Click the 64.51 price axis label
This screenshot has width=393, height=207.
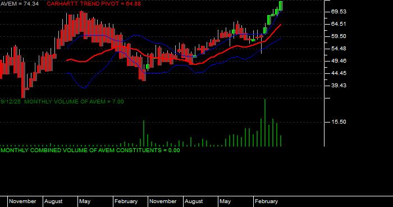pos(339,24)
